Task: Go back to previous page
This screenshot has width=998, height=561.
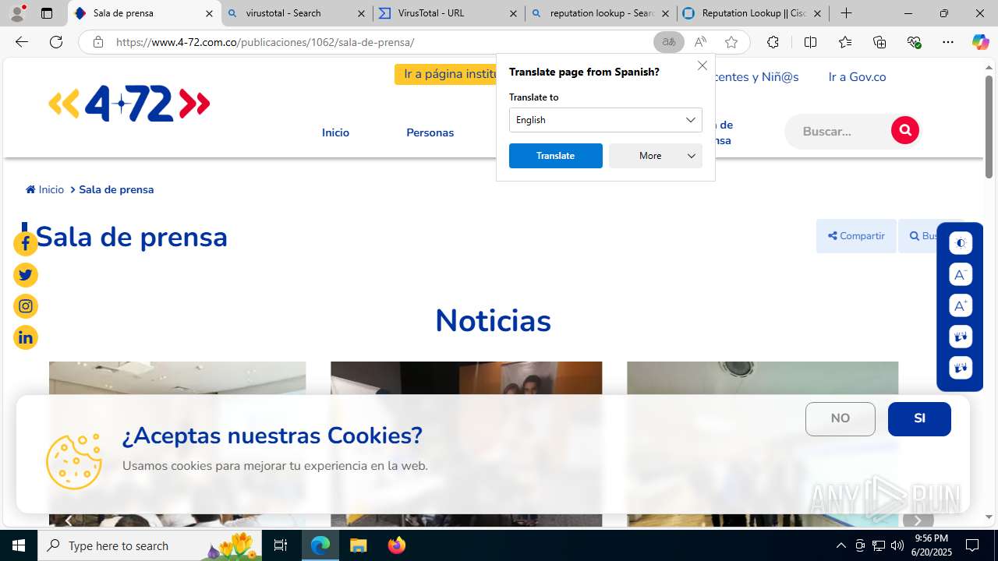Action: pyautogui.click(x=22, y=42)
